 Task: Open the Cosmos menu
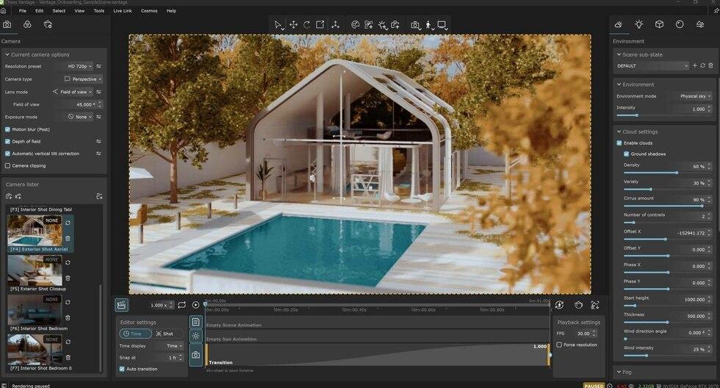click(x=149, y=10)
